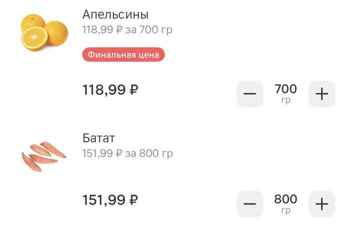Tap the гр unit label under 800
This screenshot has width=350, height=227.
(285, 210)
